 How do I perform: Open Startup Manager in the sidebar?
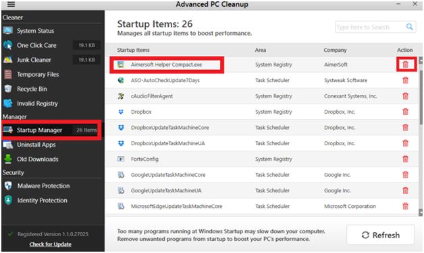[x=51, y=130]
